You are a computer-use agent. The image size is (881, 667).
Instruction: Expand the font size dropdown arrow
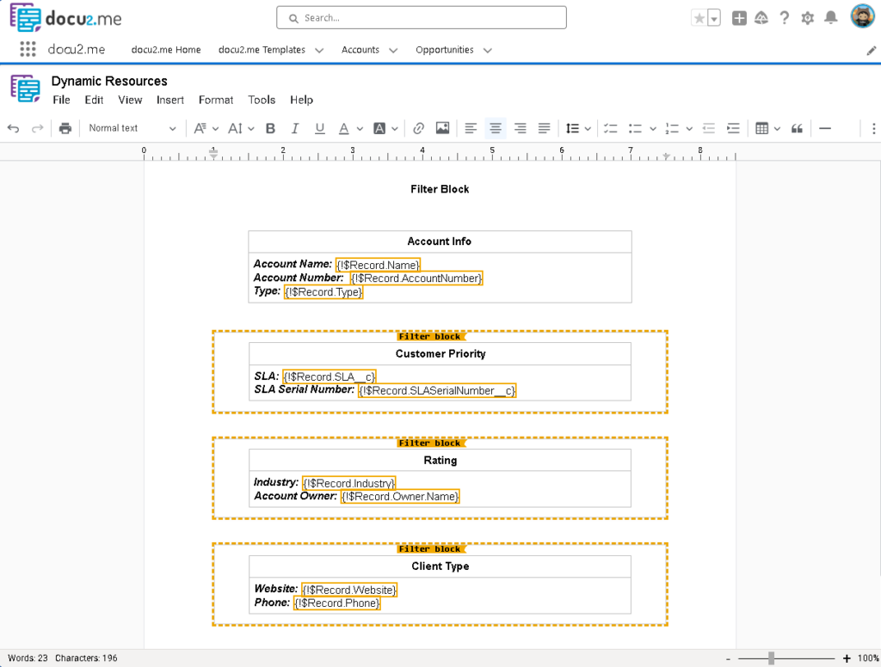tap(250, 129)
